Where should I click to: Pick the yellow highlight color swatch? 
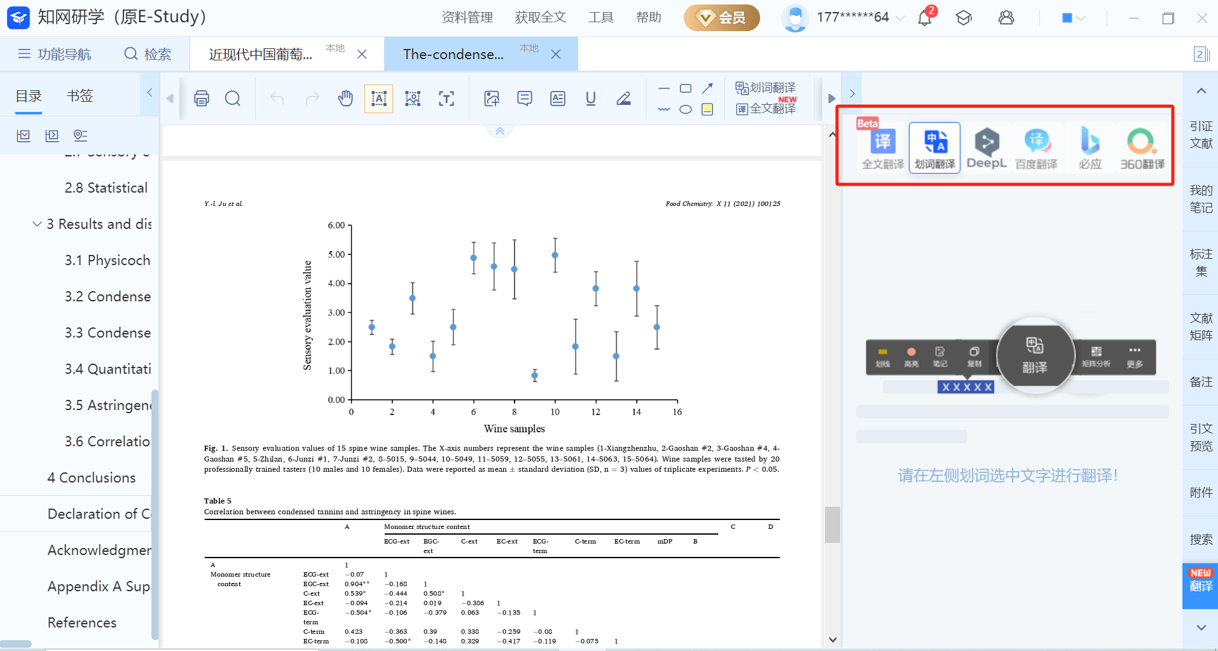click(x=707, y=109)
